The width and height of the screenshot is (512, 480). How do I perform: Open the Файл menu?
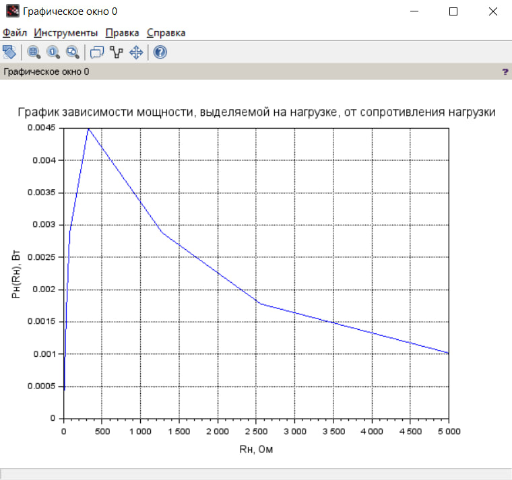(x=15, y=32)
